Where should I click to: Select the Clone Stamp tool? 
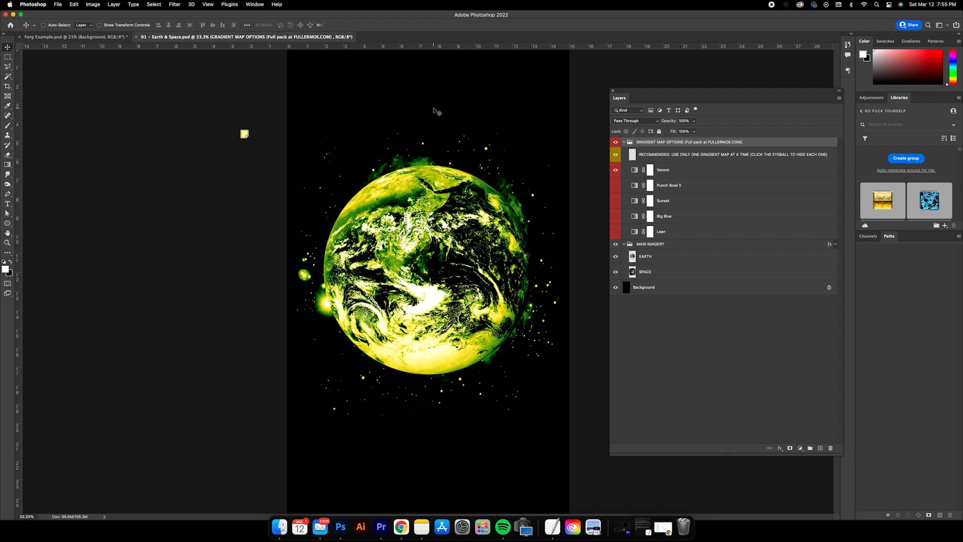[8, 135]
